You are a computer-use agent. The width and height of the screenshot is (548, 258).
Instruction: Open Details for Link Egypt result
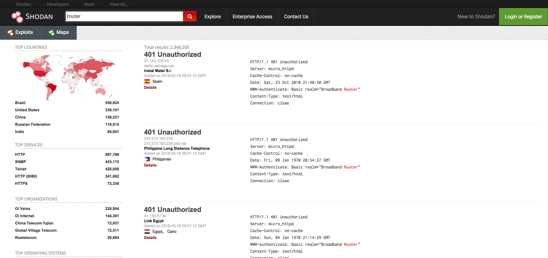150,238
